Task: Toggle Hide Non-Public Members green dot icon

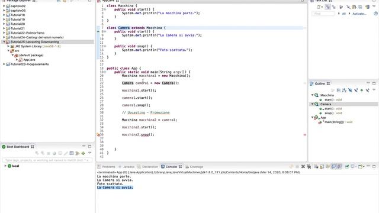Action: [x=362, y=91]
